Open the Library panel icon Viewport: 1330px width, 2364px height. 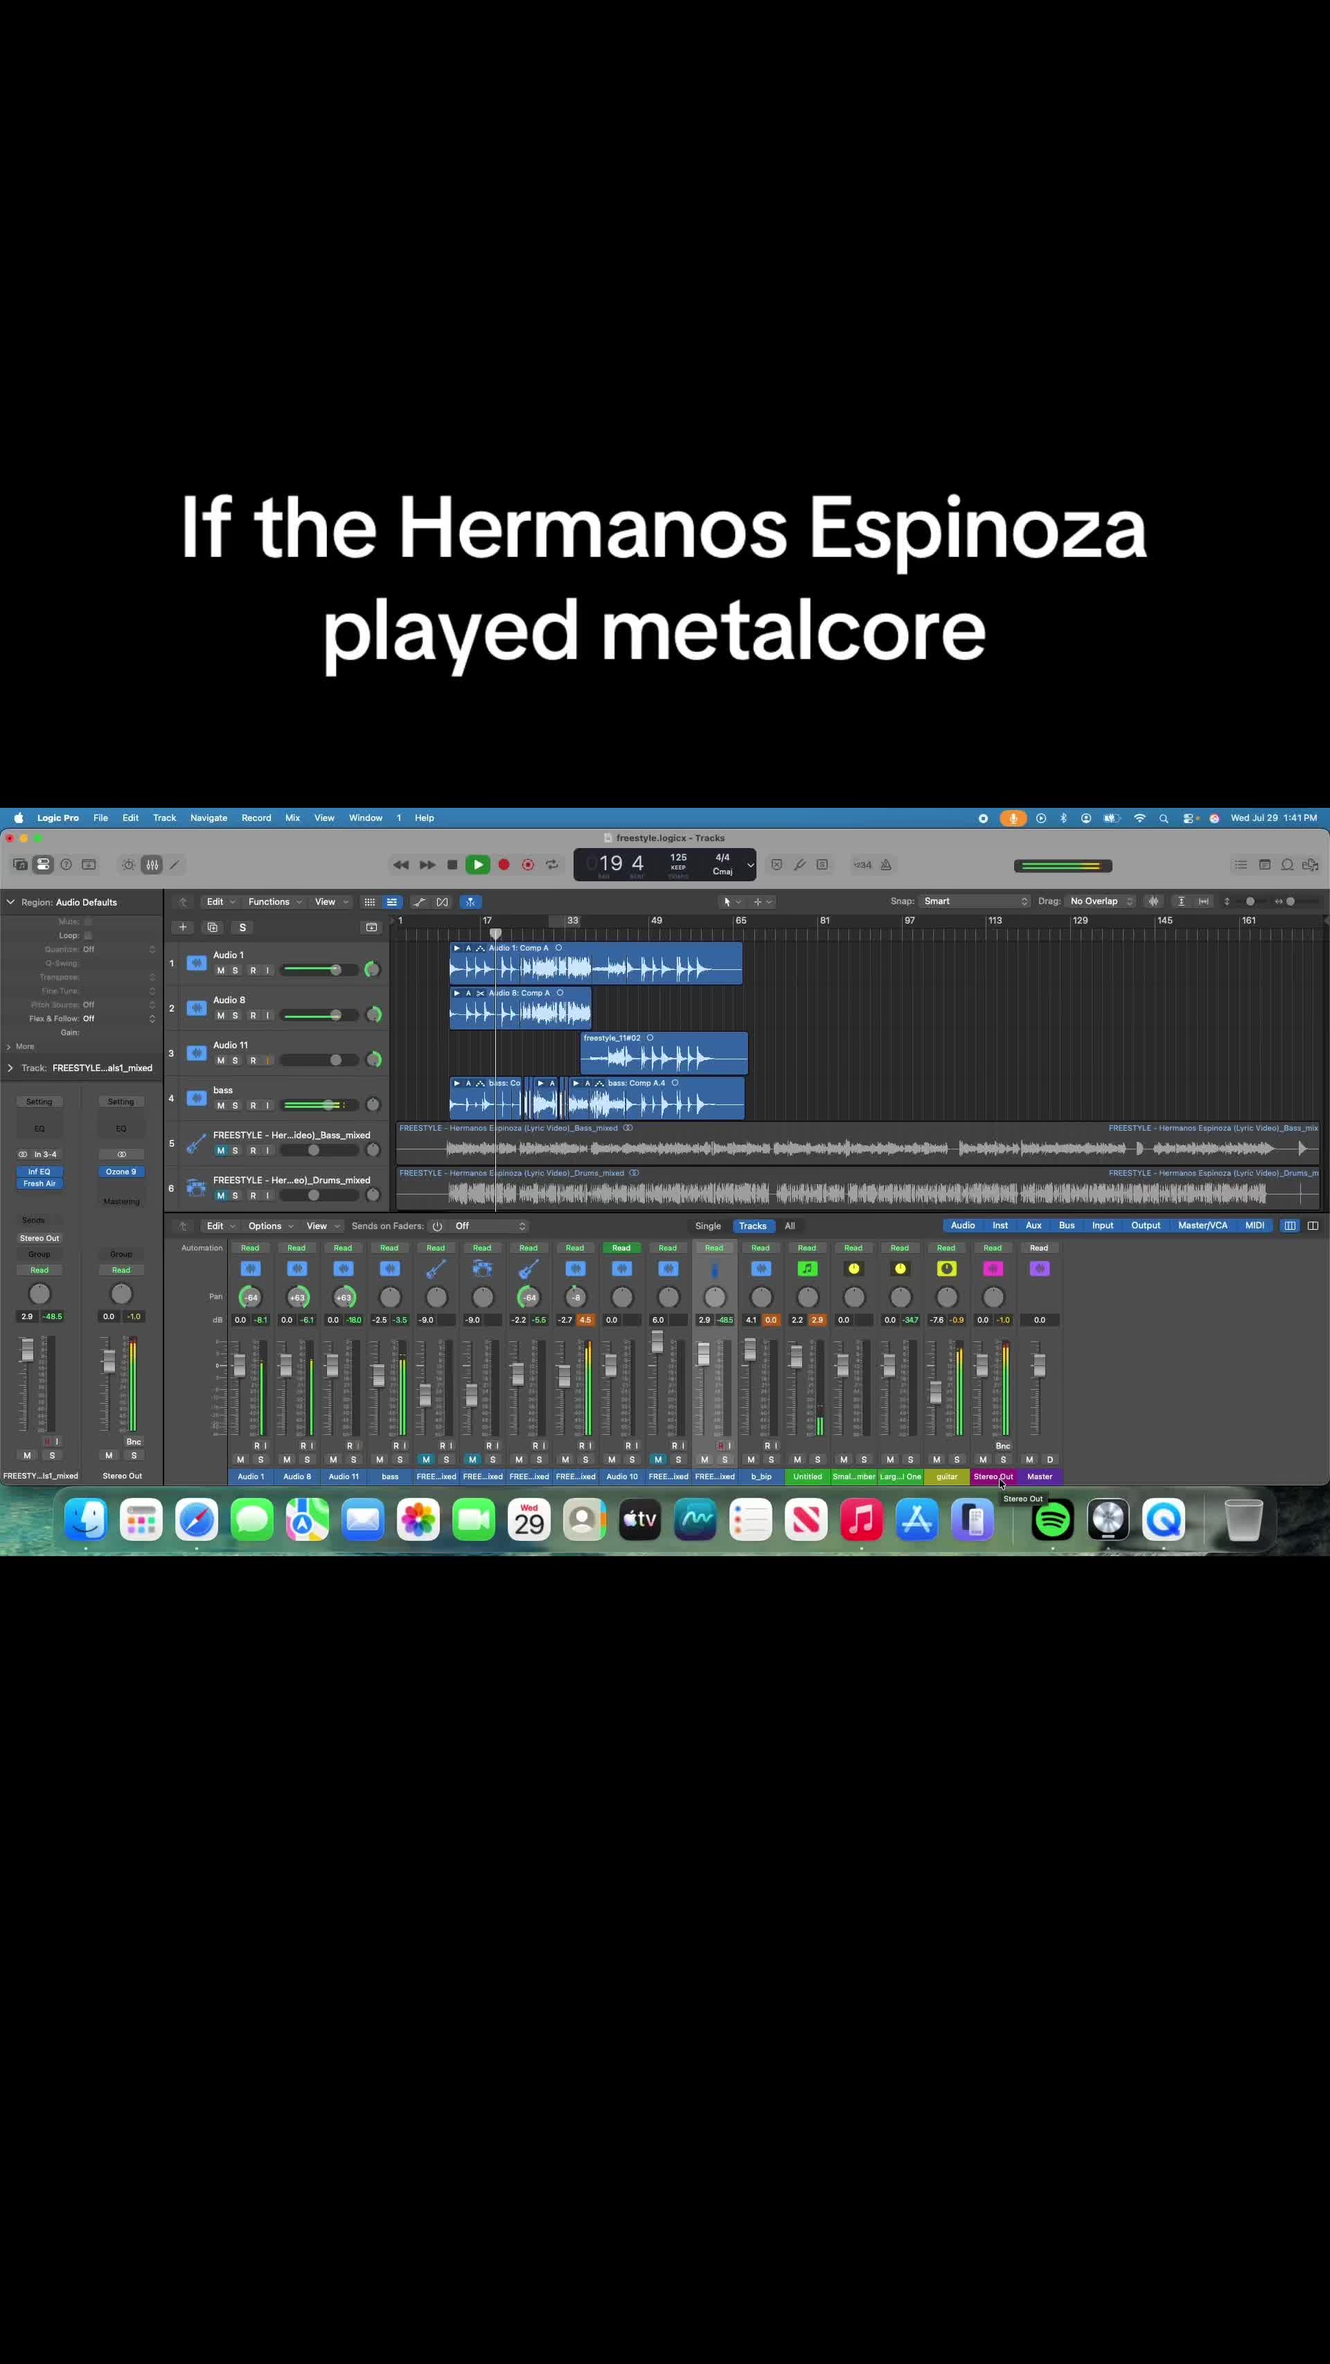[x=20, y=865]
